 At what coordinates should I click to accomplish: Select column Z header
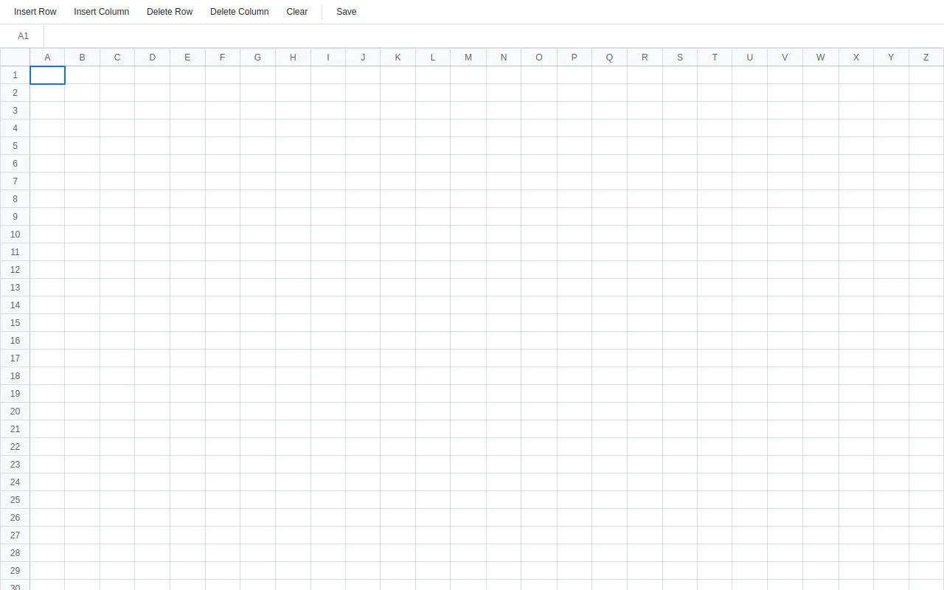[x=926, y=58]
